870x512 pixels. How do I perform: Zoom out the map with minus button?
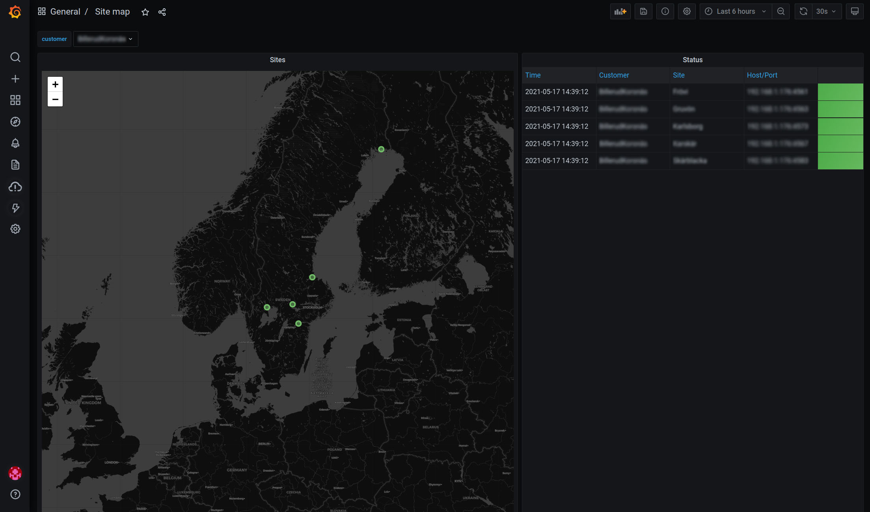coord(55,99)
